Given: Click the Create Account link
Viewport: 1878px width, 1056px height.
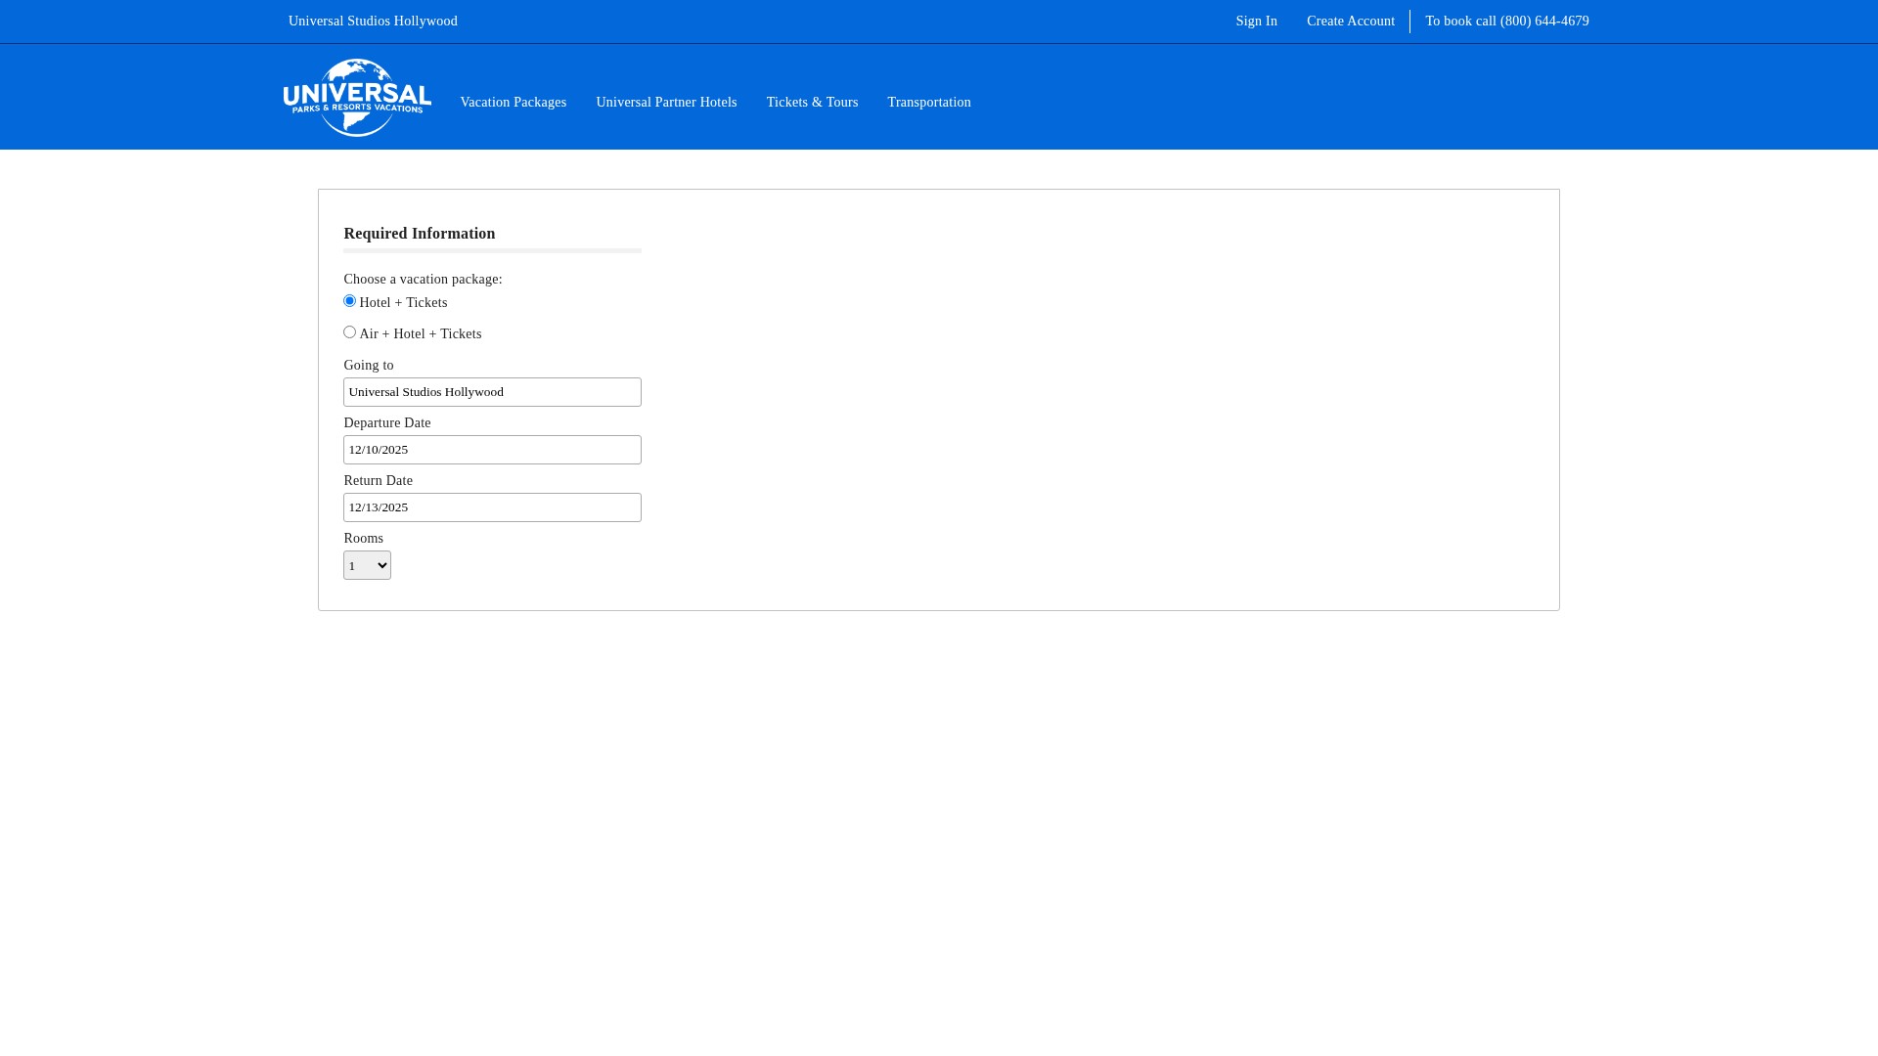Looking at the screenshot, I should coord(1351,22).
